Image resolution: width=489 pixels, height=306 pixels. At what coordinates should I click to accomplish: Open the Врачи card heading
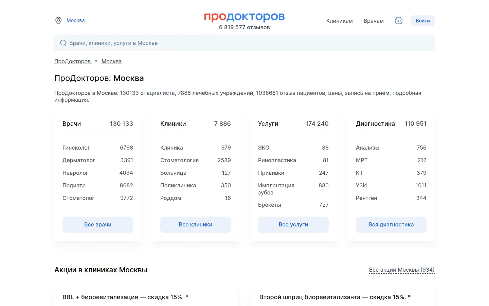click(72, 124)
